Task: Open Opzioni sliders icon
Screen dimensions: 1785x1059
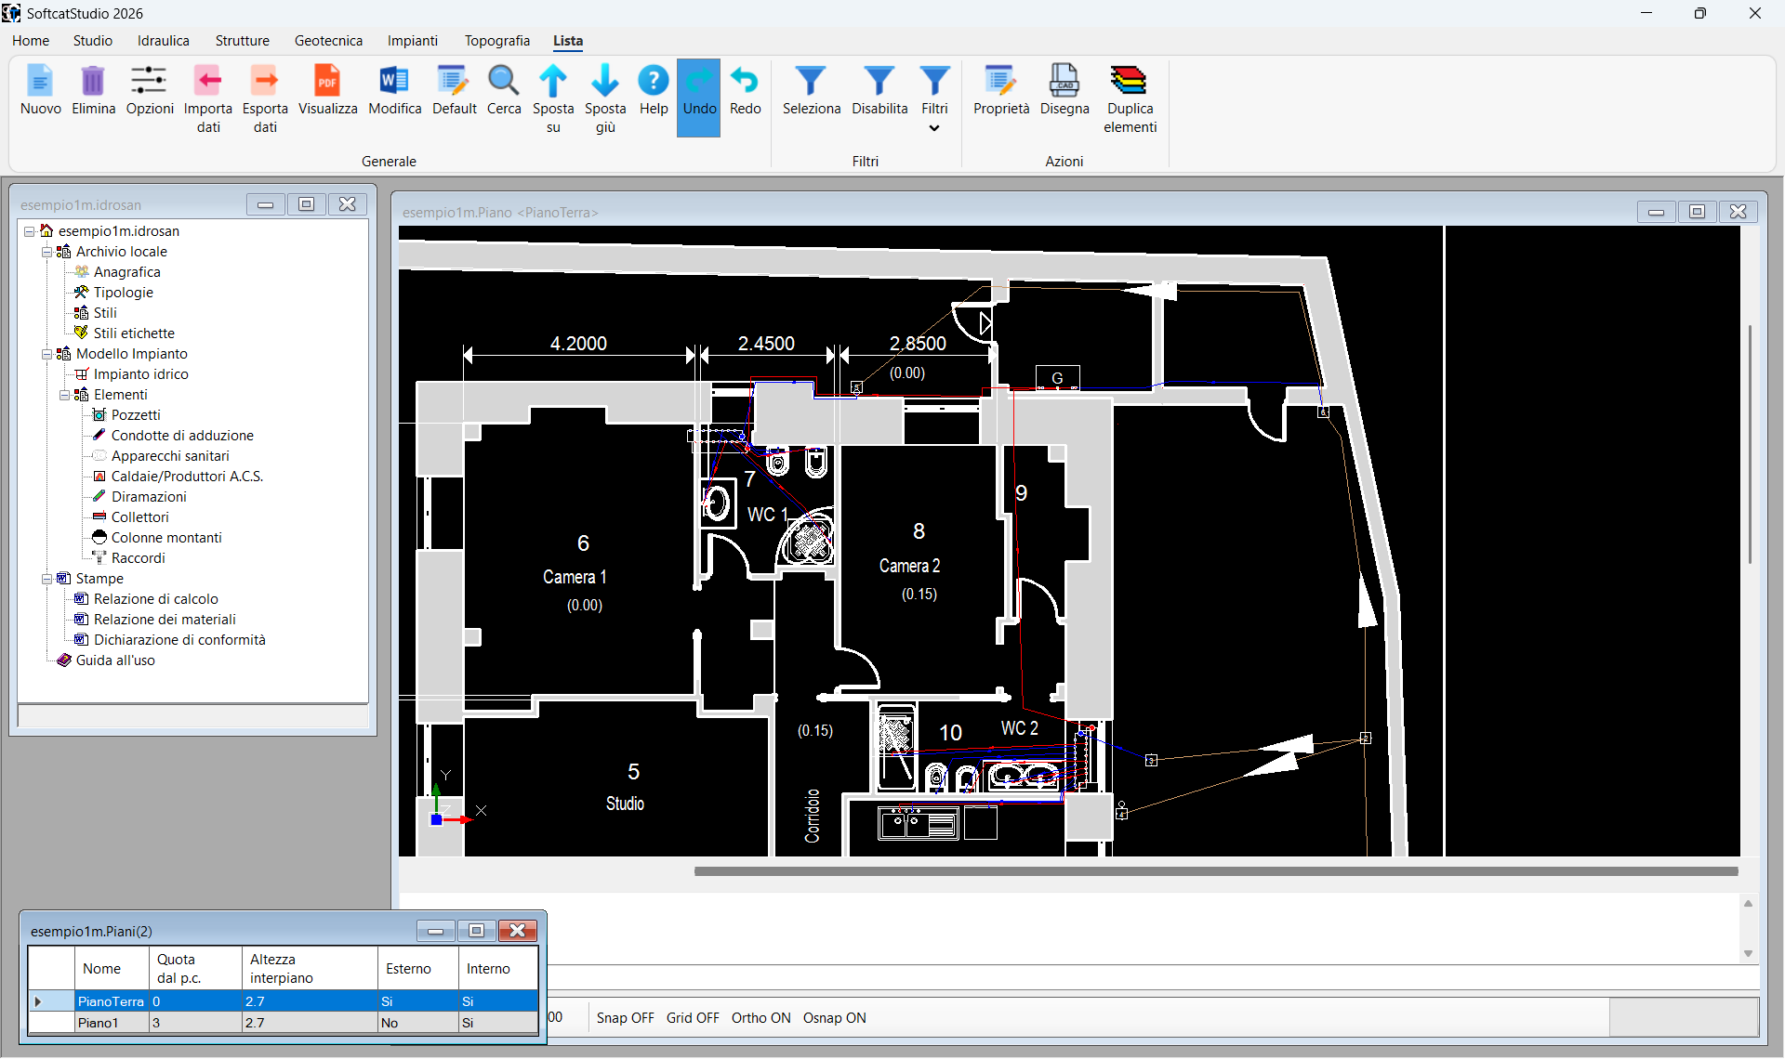Action: click(149, 82)
